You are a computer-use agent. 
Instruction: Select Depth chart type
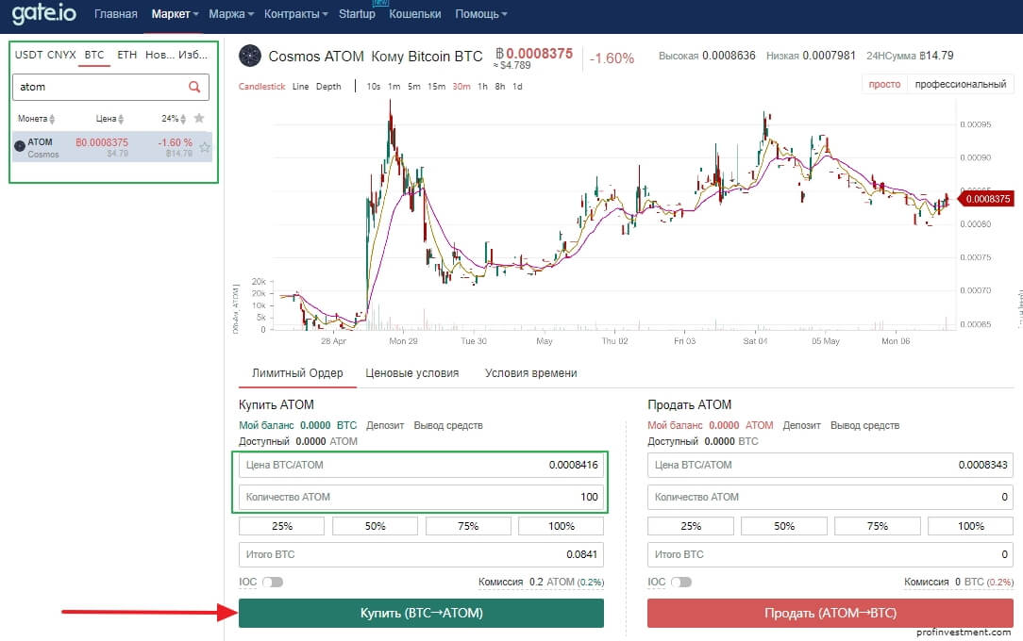click(x=328, y=86)
